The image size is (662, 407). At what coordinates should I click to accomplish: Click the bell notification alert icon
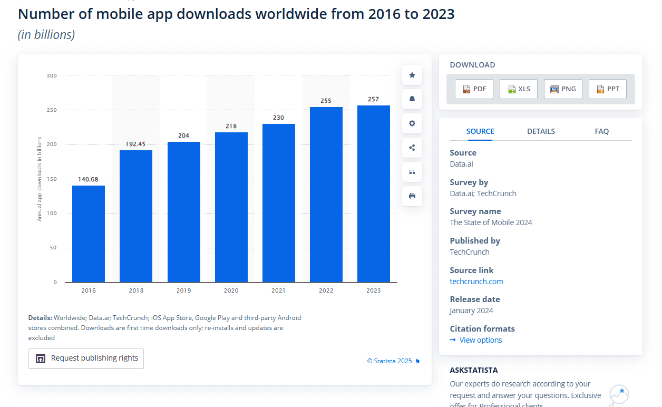pos(412,99)
